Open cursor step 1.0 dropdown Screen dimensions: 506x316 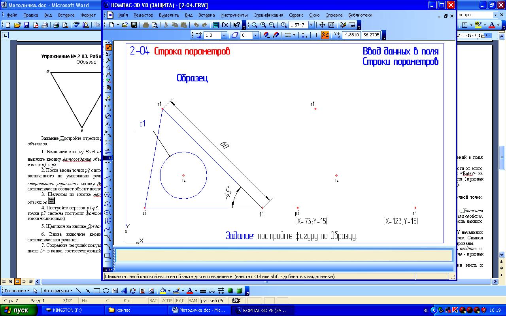click(224, 35)
